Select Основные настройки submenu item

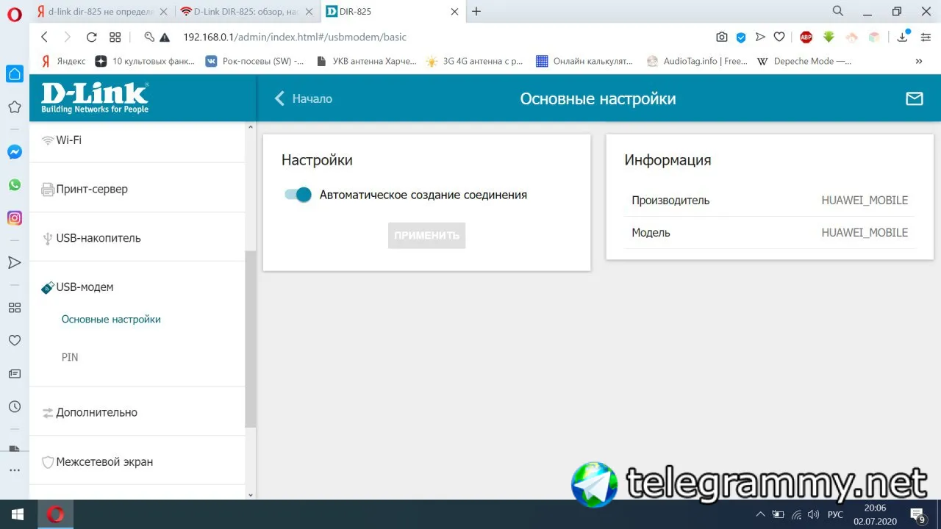click(111, 320)
